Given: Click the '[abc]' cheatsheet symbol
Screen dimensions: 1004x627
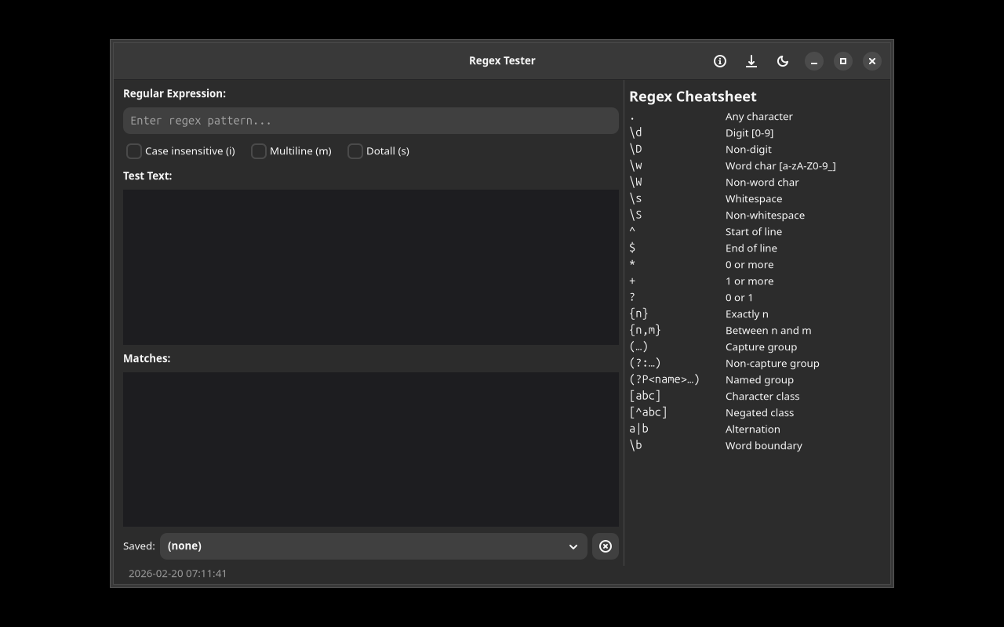Looking at the screenshot, I should coord(645,396).
